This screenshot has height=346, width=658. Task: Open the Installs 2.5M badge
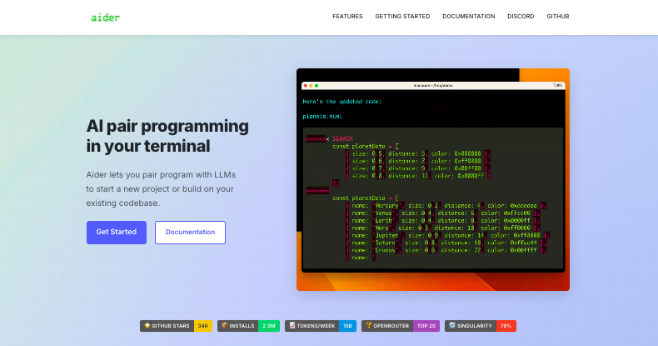click(248, 326)
